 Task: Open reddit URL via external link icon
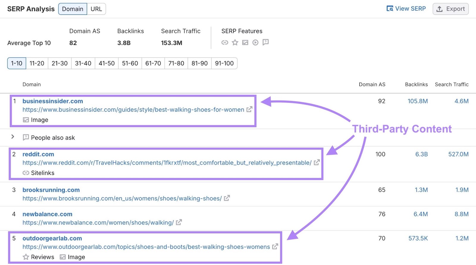point(317,162)
